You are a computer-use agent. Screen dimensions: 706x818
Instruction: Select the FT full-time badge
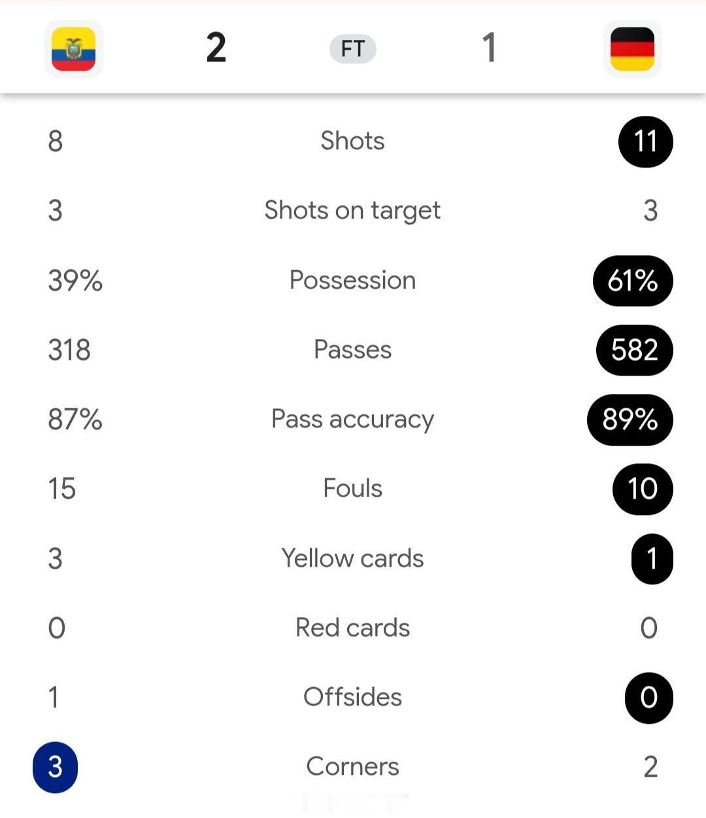[353, 49]
